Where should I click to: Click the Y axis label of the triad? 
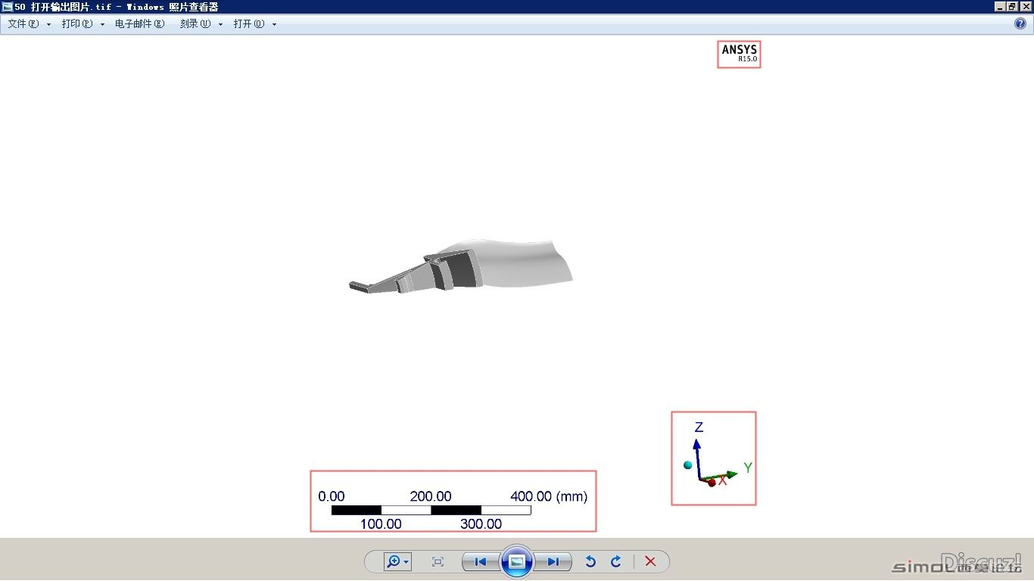(x=748, y=468)
